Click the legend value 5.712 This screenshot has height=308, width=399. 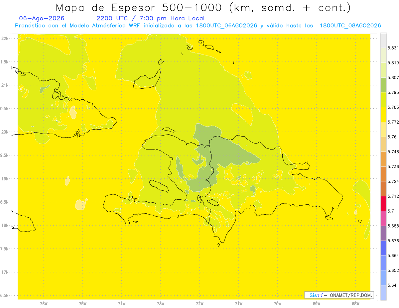click(393, 196)
